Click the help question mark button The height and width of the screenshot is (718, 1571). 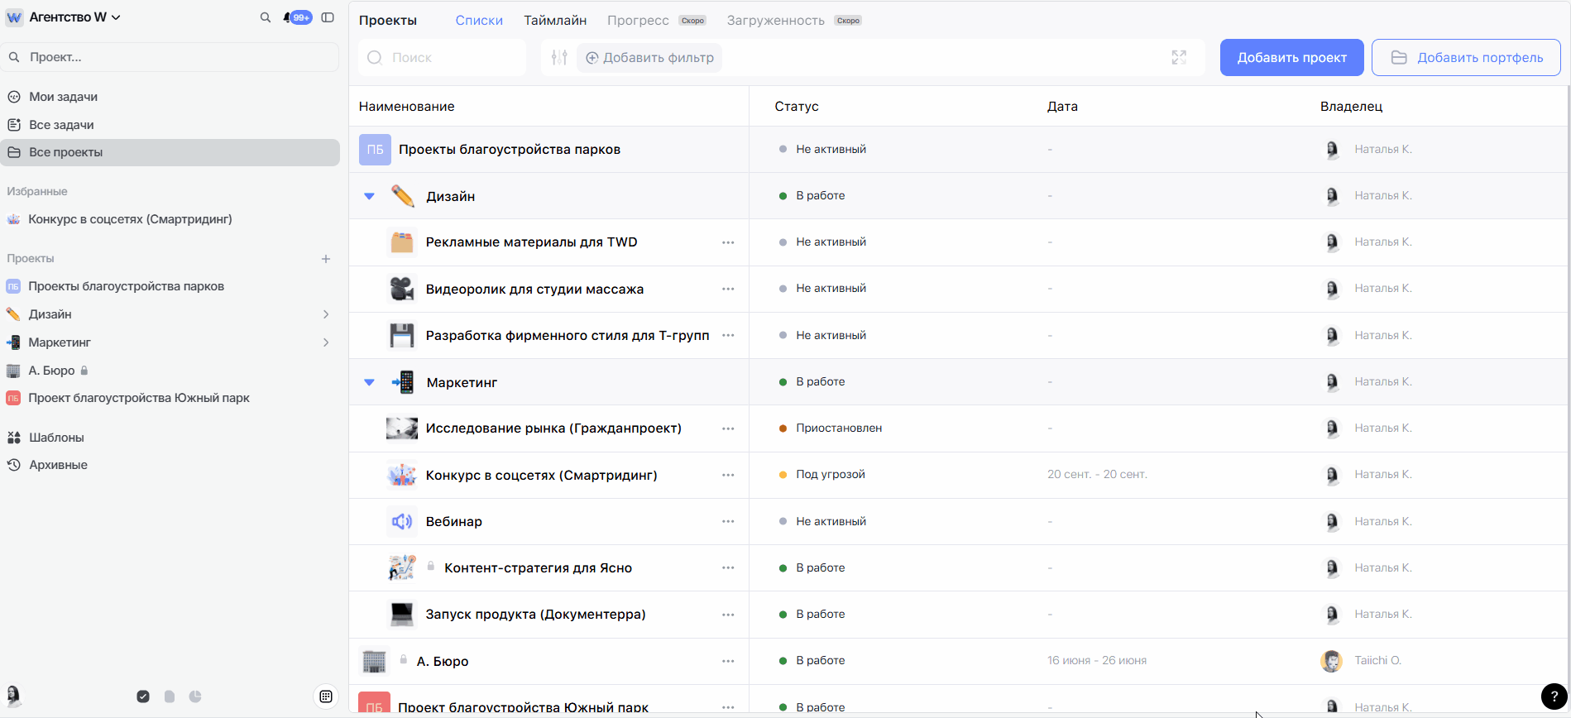pos(1554,696)
